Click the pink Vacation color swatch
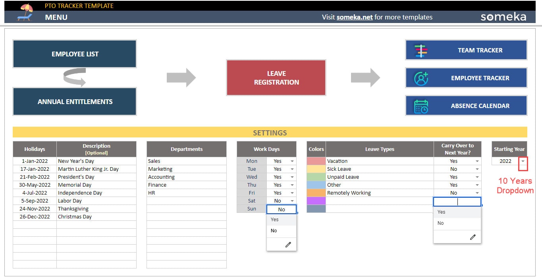The image size is (542, 278). (x=316, y=161)
